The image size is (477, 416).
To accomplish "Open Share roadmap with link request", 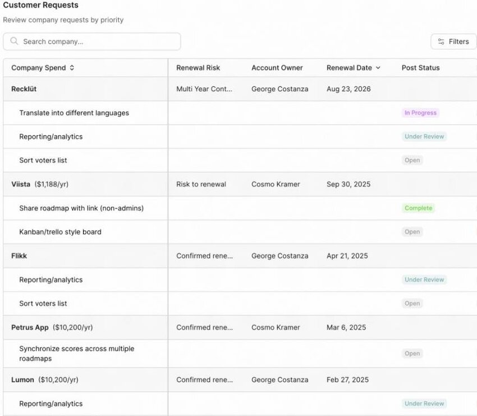I will (x=81, y=208).
